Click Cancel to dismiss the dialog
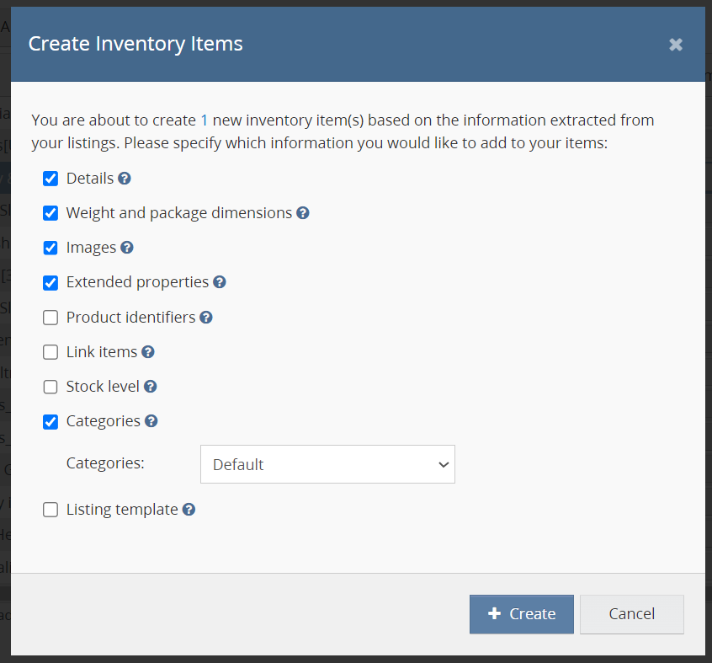This screenshot has height=663, width=712. click(x=631, y=614)
